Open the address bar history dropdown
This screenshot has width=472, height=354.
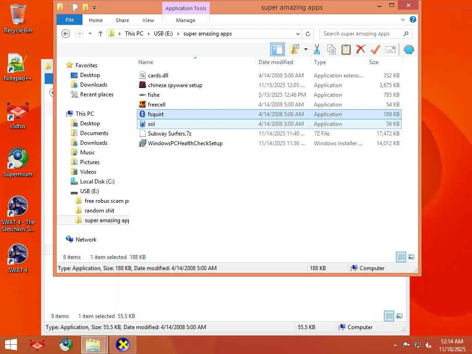click(x=297, y=34)
